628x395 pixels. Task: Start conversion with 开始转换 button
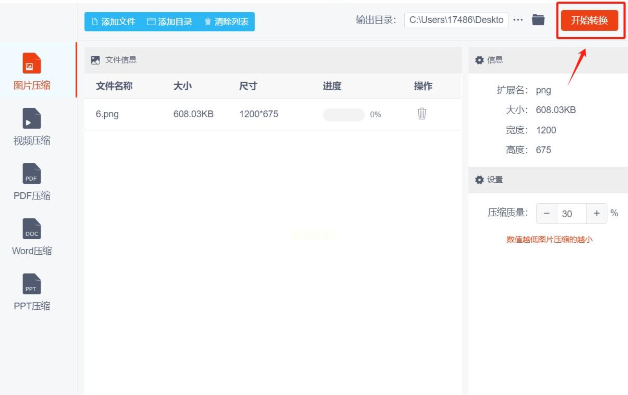click(589, 20)
